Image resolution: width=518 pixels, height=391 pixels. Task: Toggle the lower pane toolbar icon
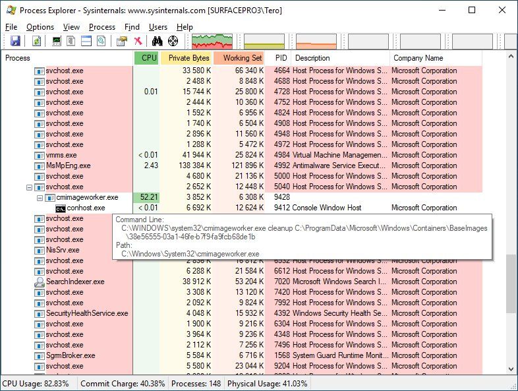coord(86,41)
